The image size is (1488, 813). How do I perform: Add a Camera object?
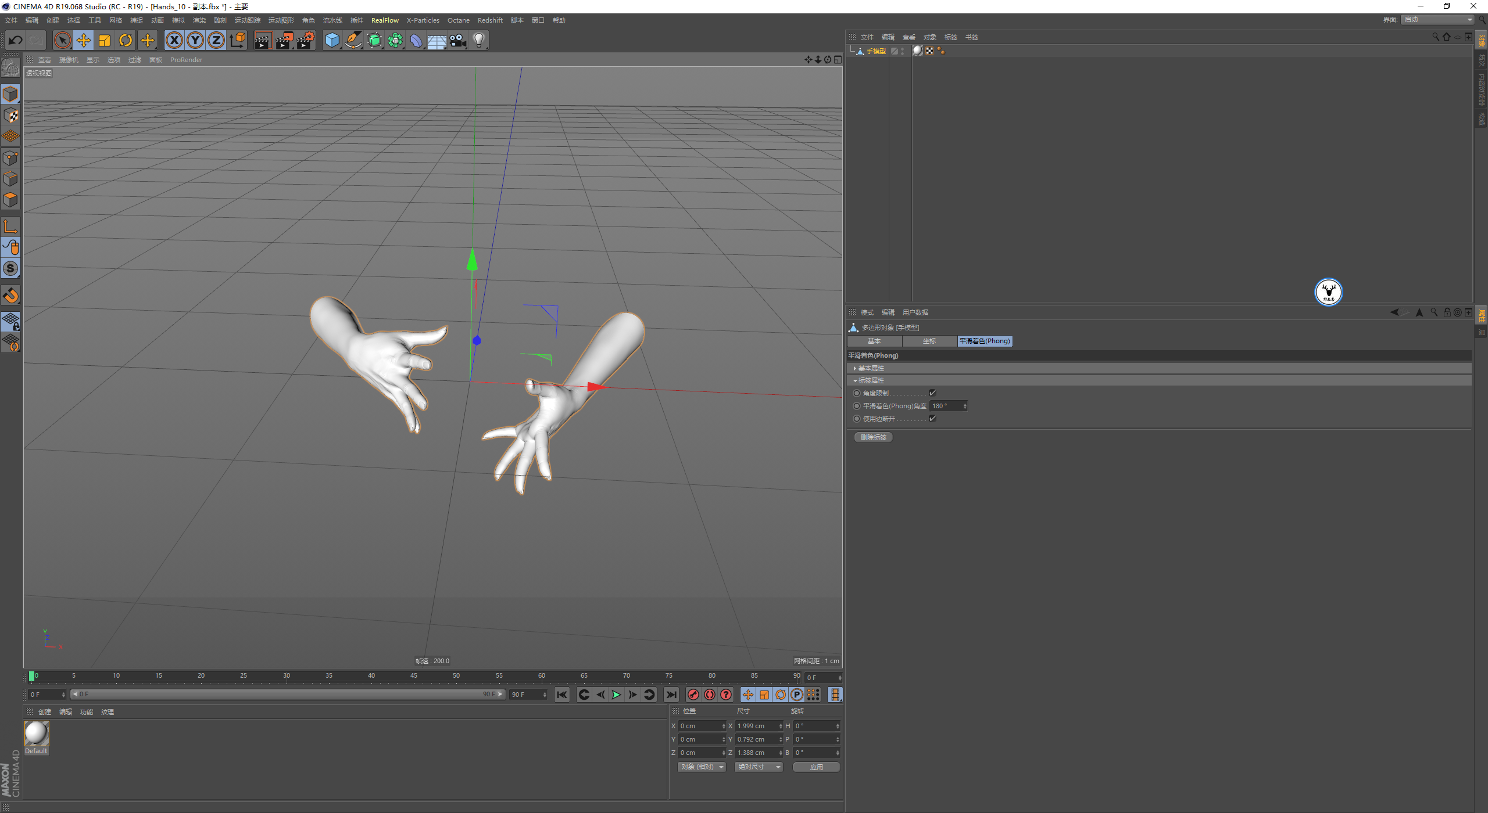(458, 40)
